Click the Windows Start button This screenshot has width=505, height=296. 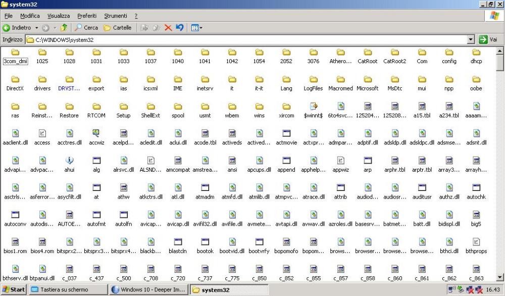coord(14,290)
